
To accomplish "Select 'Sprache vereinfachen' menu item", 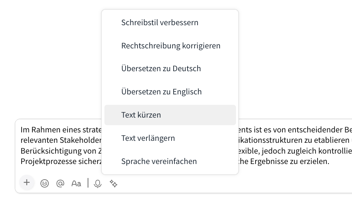I will click(159, 161).
